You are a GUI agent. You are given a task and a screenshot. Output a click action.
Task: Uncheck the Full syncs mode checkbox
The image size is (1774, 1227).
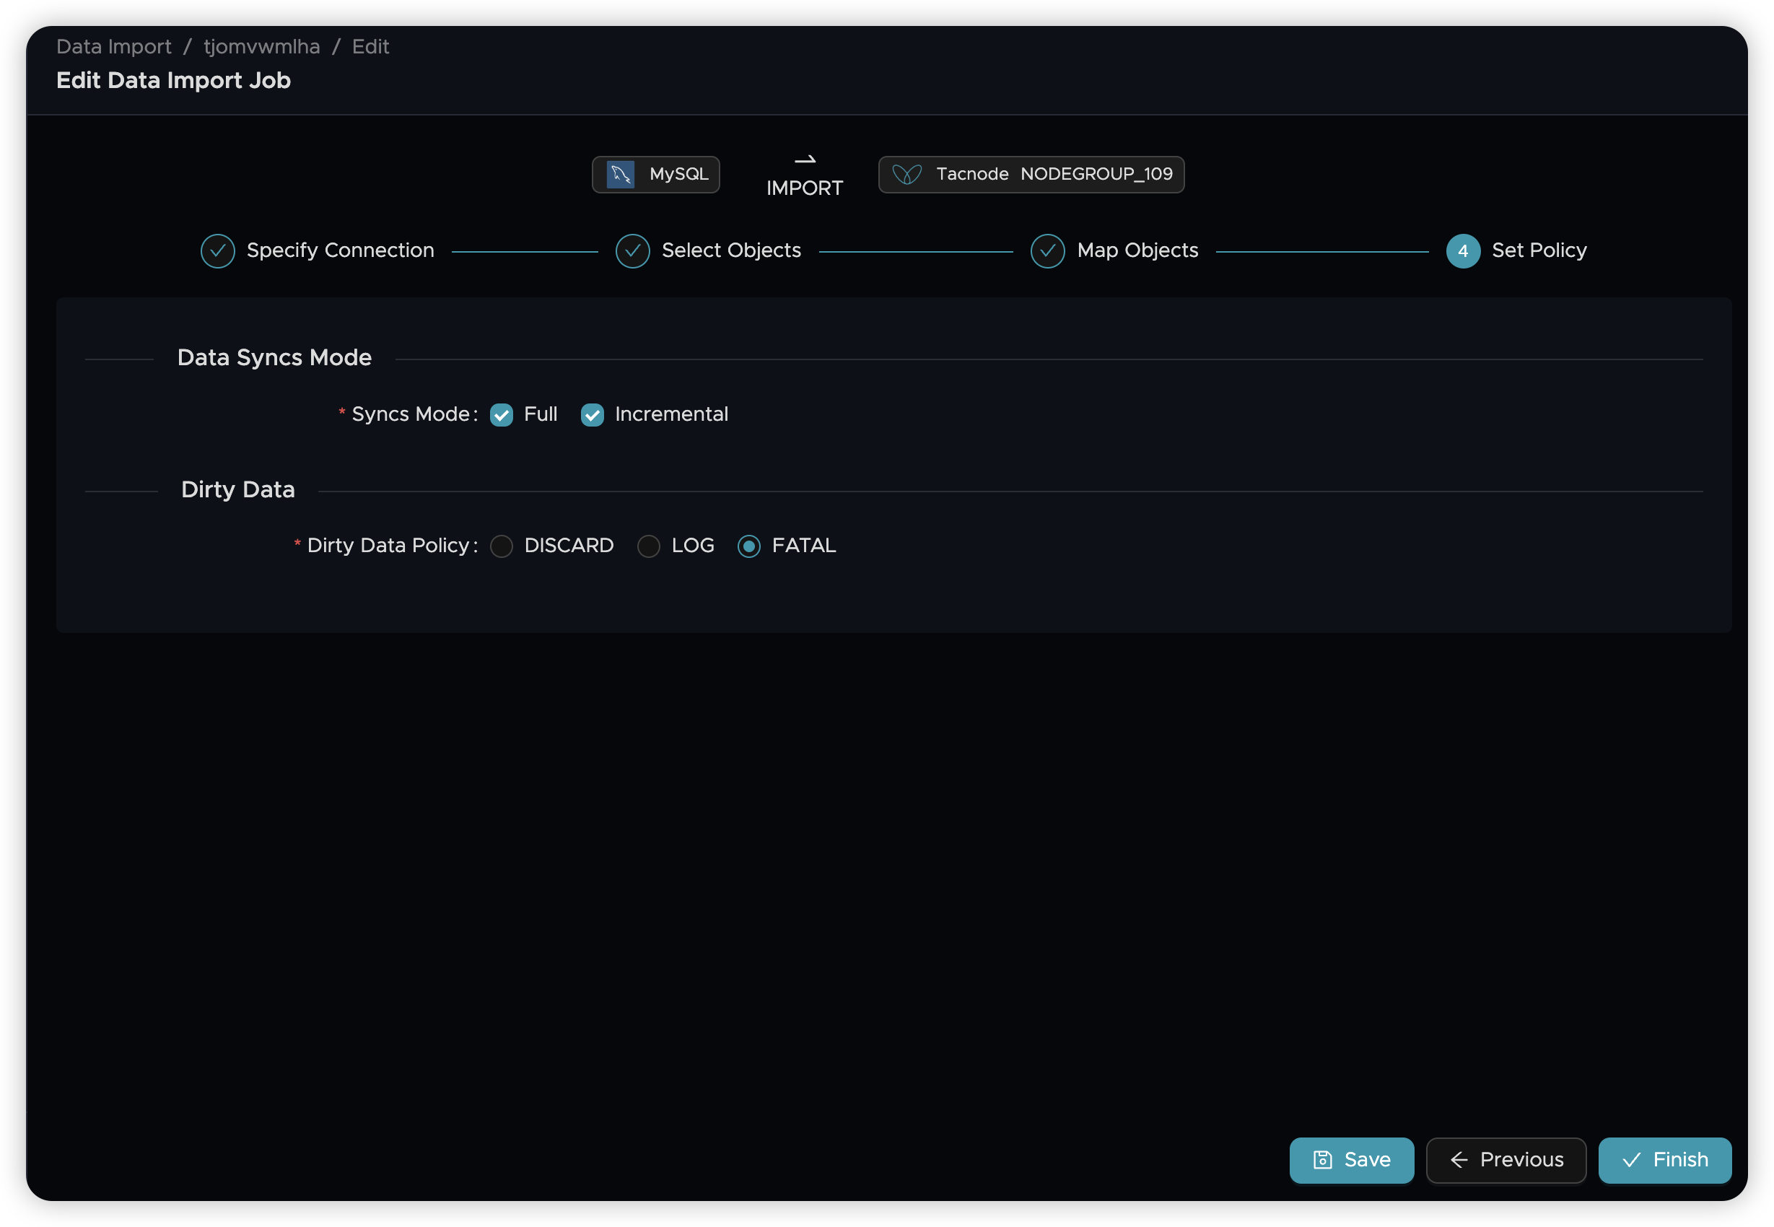(x=501, y=414)
